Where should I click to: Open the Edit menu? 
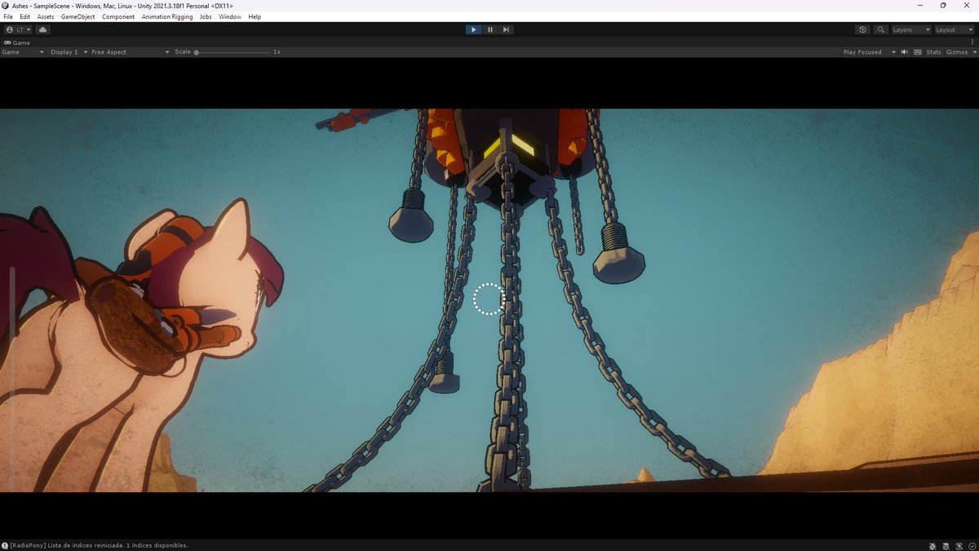pos(25,16)
